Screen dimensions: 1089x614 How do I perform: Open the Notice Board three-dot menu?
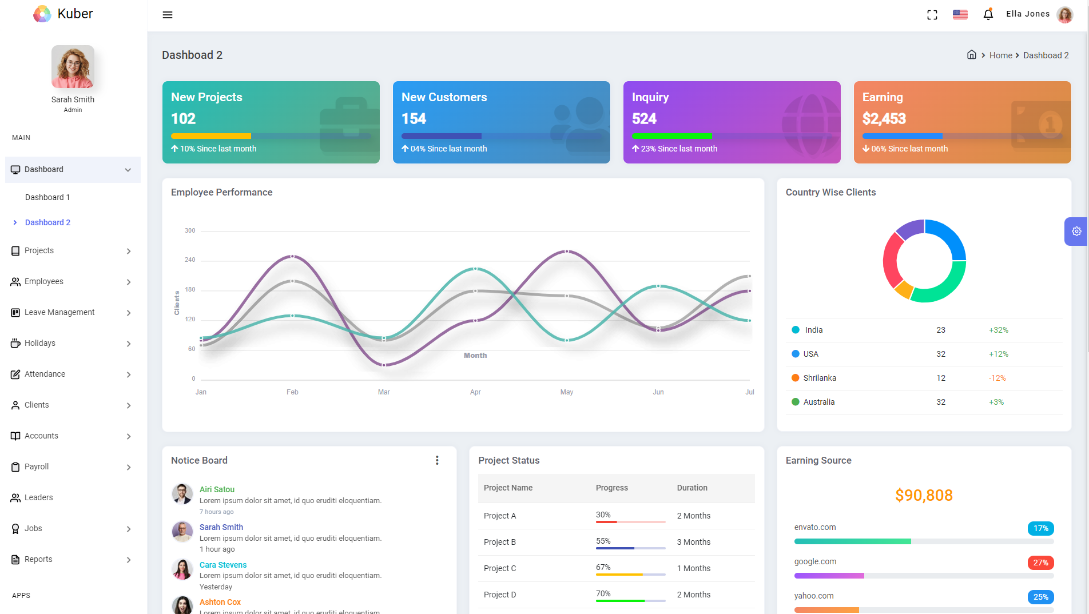[437, 460]
